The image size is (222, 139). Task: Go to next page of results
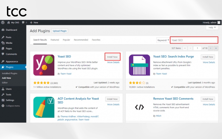click(211, 48)
